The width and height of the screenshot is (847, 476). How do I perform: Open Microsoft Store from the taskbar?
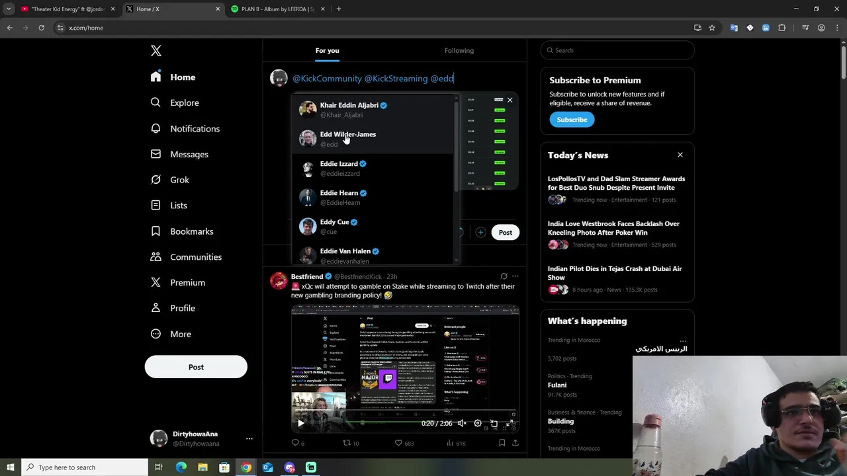click(x=224, y=467)
